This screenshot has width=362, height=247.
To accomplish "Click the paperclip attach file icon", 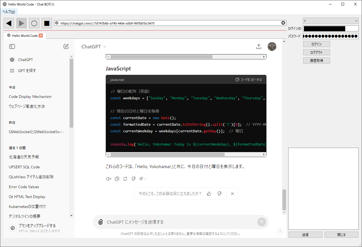I will (x=100, y=222).
